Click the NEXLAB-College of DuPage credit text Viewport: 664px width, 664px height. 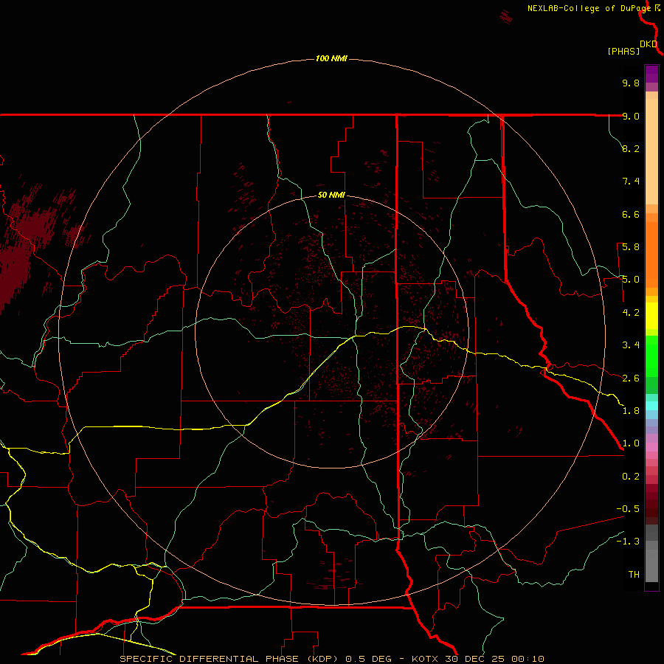tap(589, 8)
